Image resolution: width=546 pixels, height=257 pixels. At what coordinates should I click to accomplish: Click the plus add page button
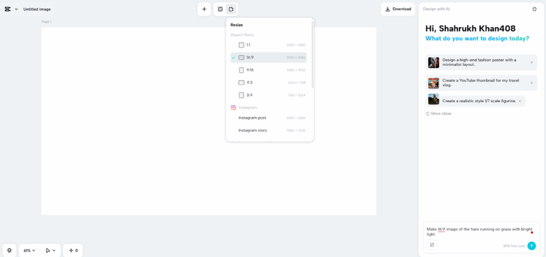pos(204,9)
